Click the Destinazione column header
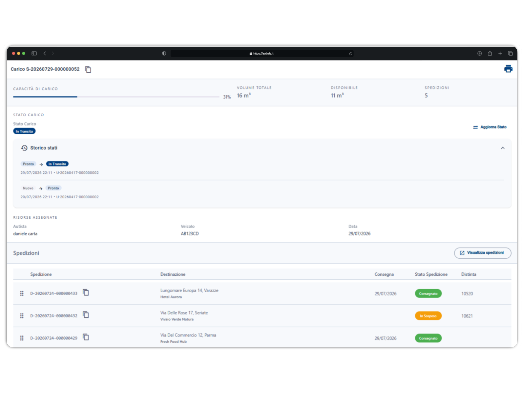Viewport: 524px width, 393px height. (173, 274)
